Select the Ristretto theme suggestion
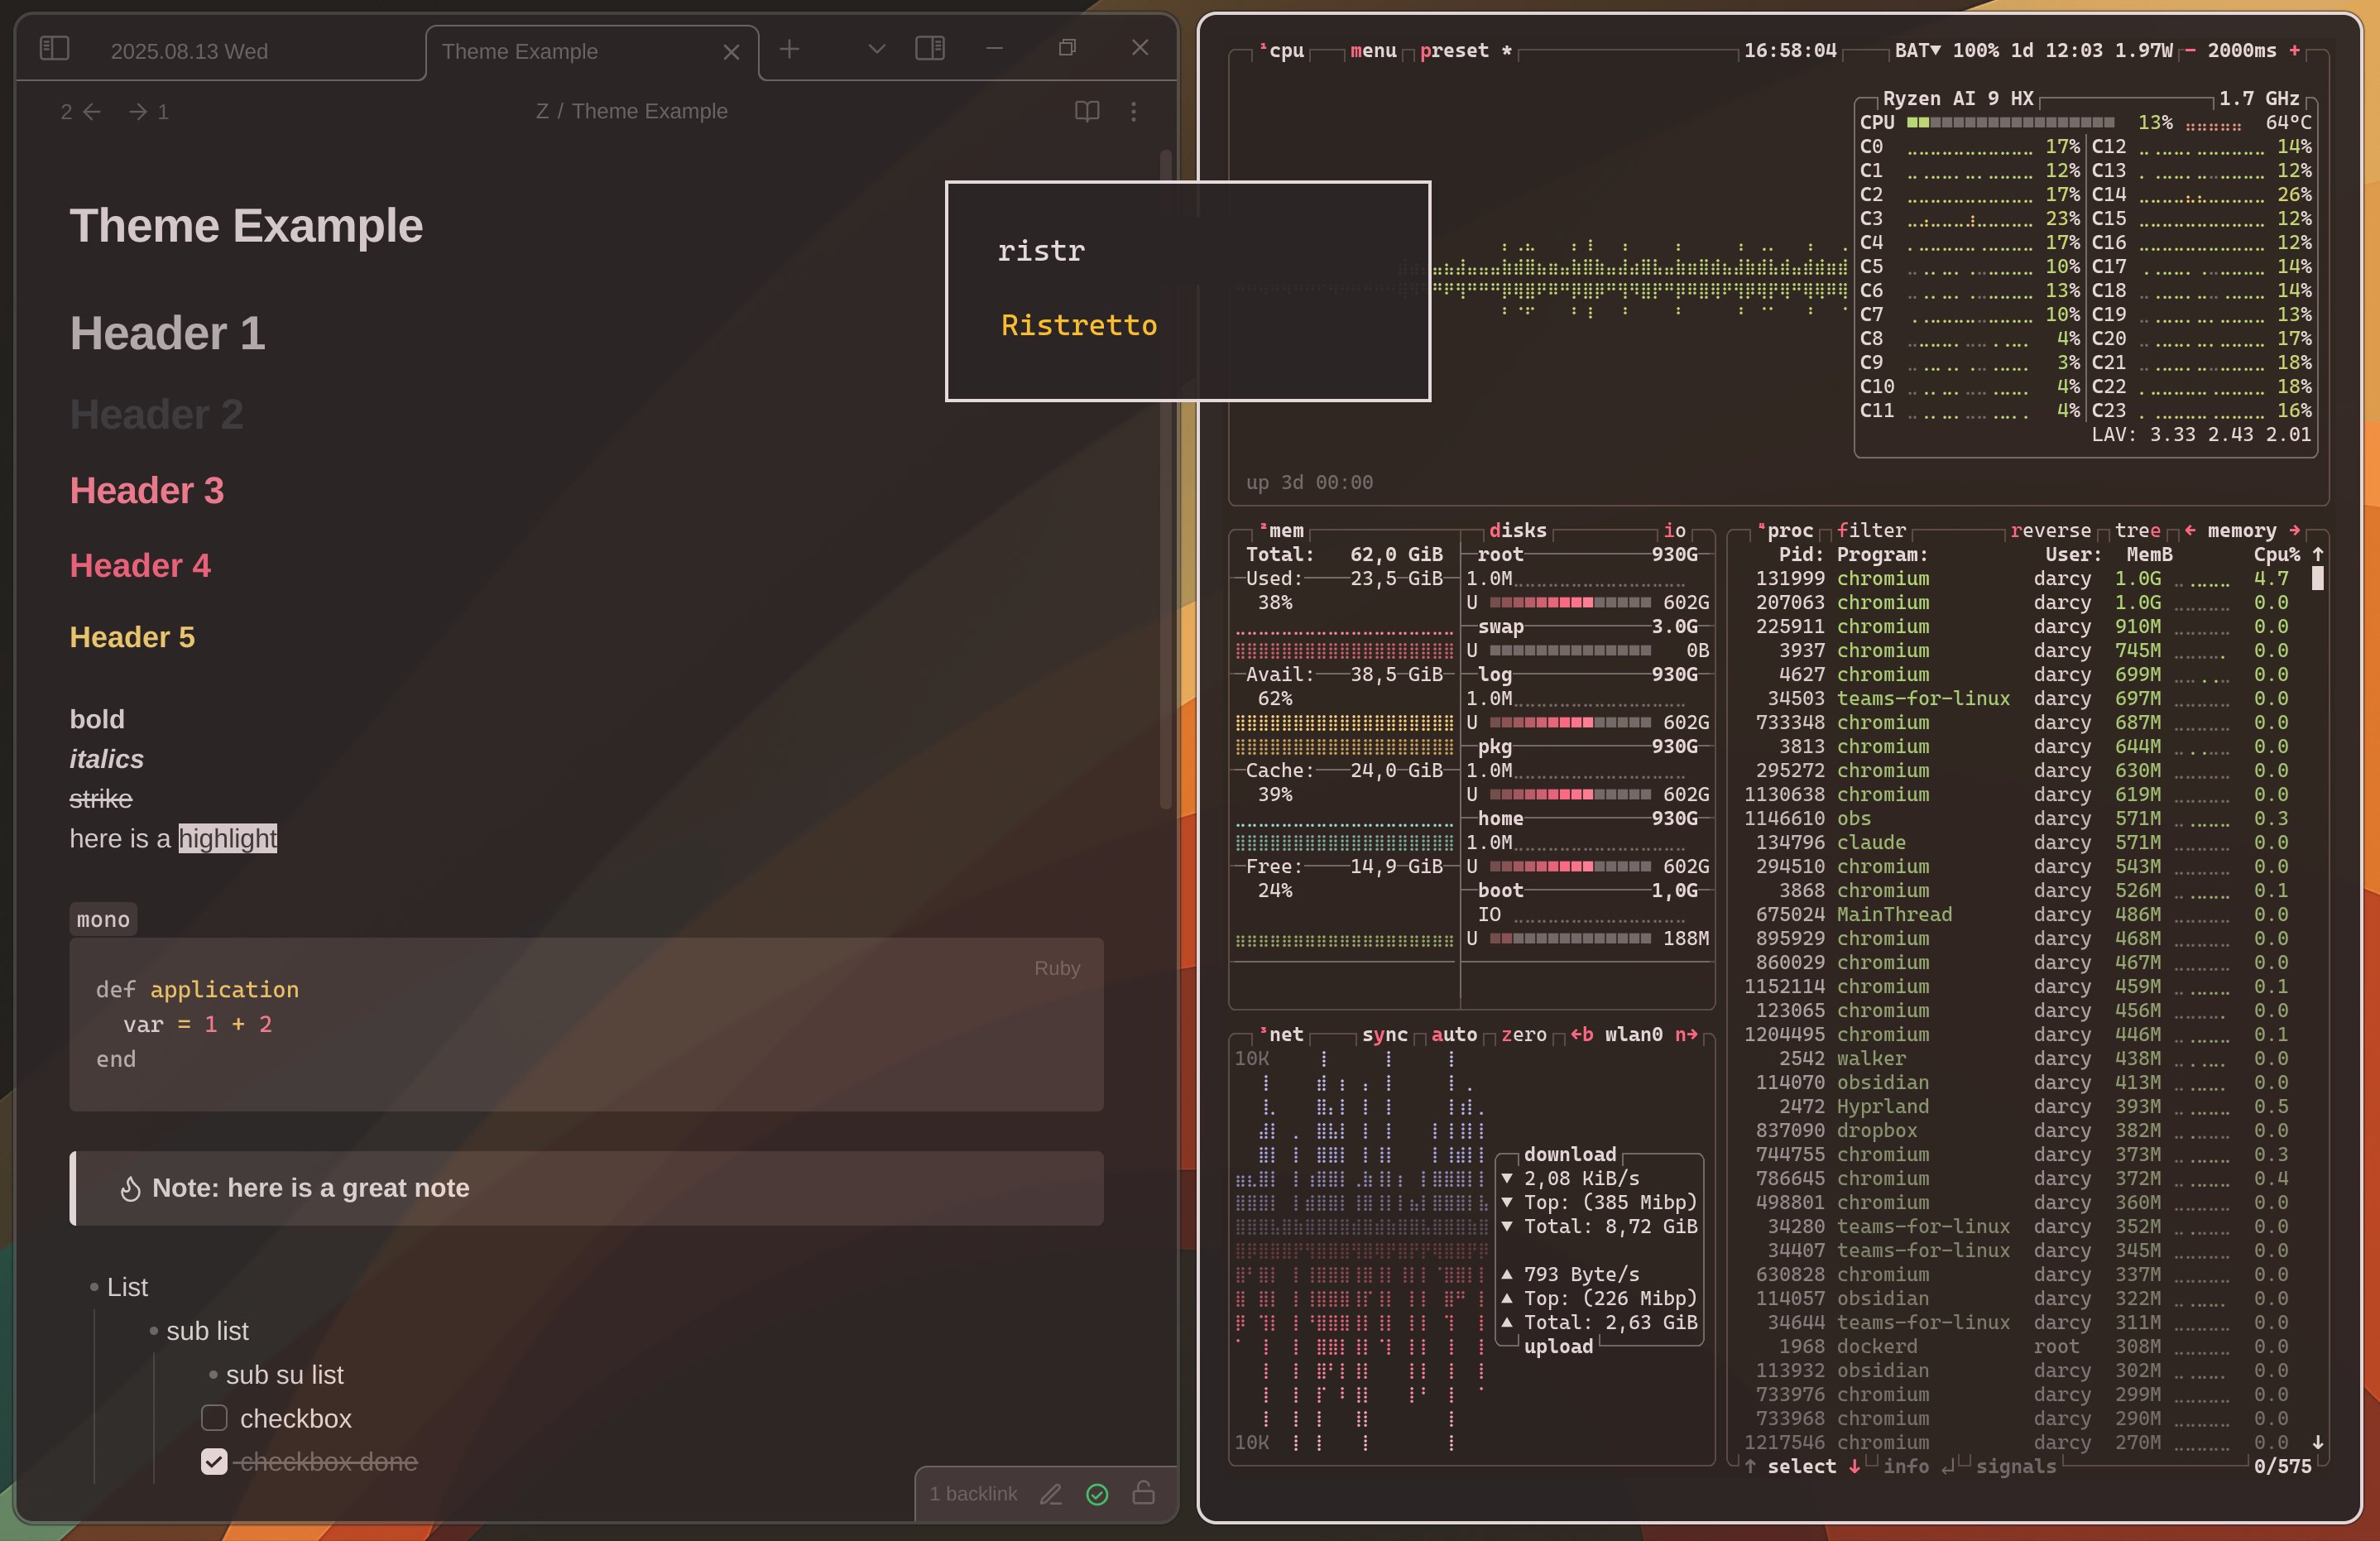Image resolution: width=2380 pixels, height=1541 pixels. point(1078,325)
